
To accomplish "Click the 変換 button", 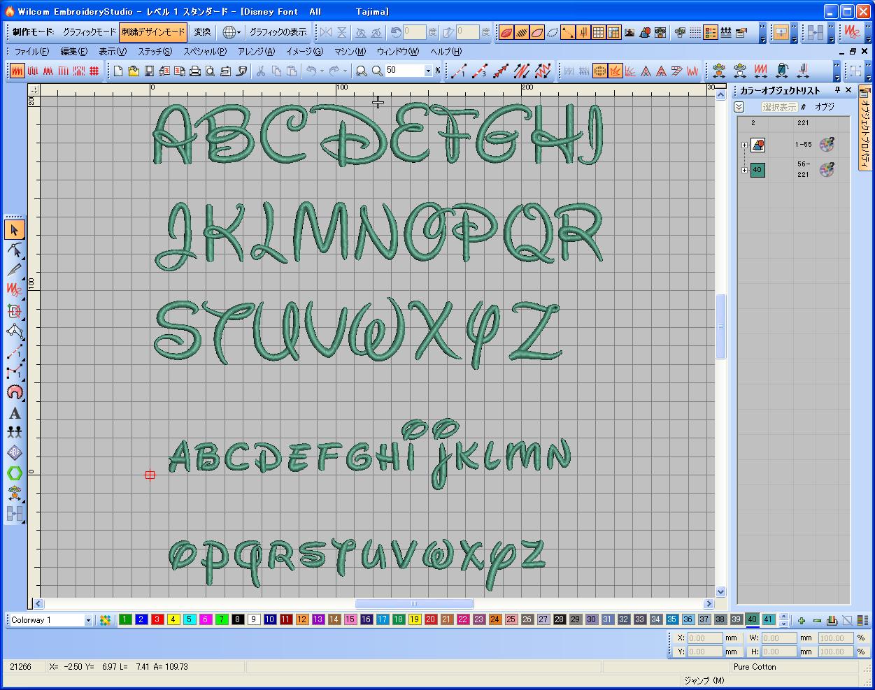I will point(202,32).
